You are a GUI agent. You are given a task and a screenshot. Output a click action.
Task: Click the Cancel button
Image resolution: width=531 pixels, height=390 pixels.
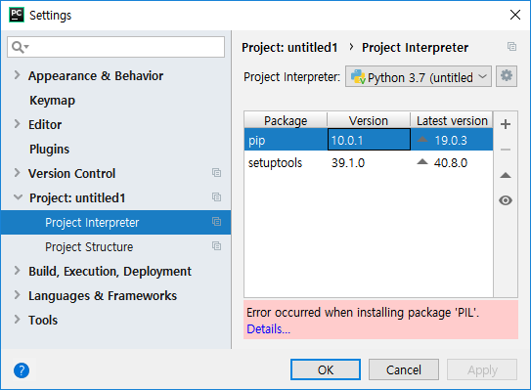[404, 369]
